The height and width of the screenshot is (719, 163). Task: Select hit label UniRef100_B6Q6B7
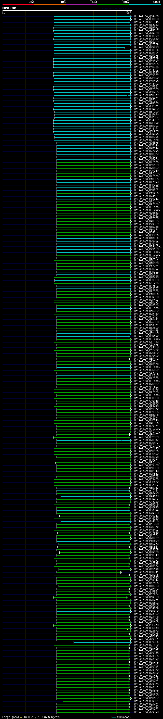(146, 698)
